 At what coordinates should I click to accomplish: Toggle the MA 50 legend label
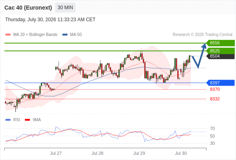[x=76, y=35]
